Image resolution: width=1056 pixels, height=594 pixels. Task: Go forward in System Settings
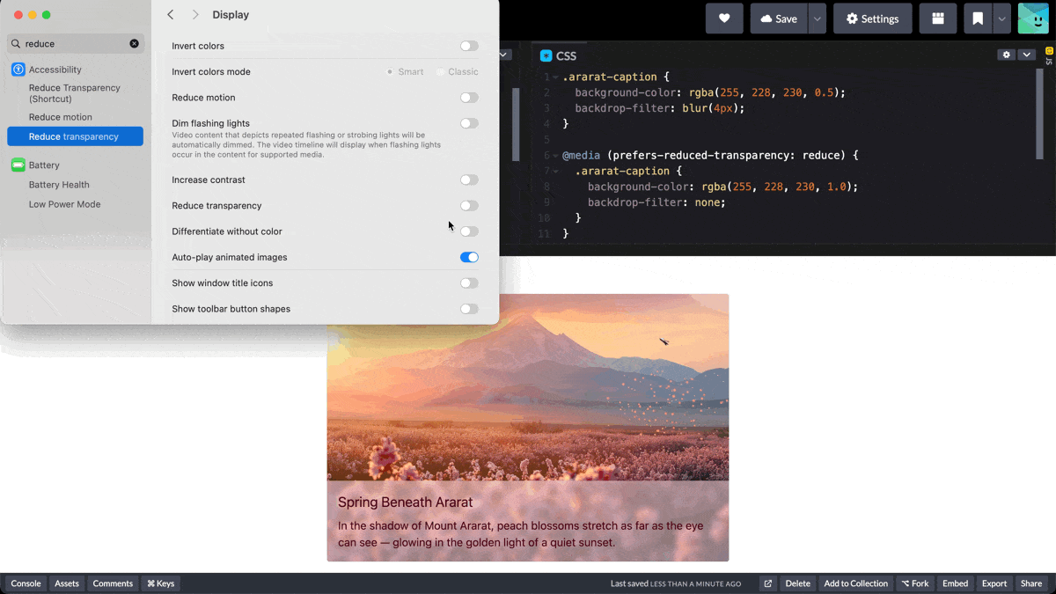[x=195, y=15]
